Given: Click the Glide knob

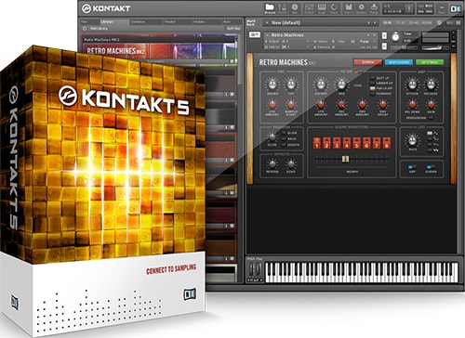Looking at the screenshot, I should coord(272,136).
